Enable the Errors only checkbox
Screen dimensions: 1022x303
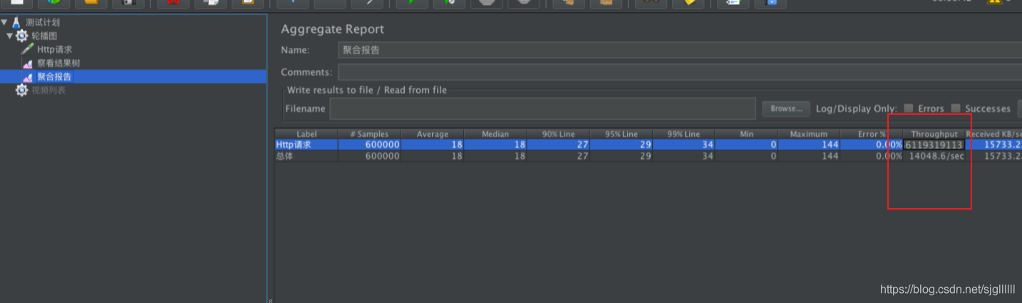pyautogui.click(x=909, y=108)
